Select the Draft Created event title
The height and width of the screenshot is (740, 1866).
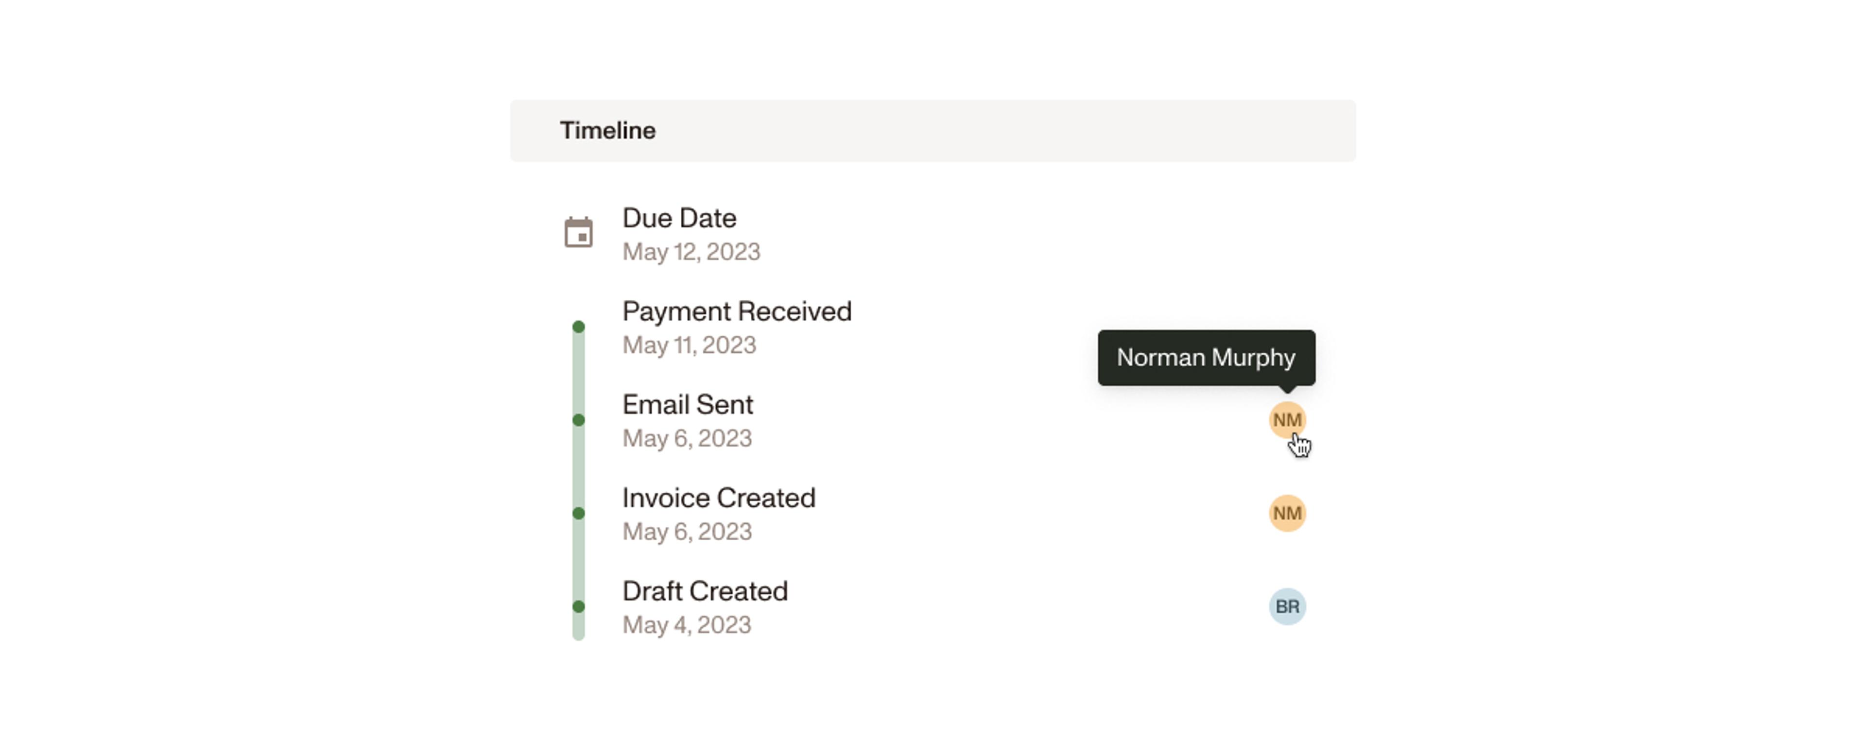[705, 592]
